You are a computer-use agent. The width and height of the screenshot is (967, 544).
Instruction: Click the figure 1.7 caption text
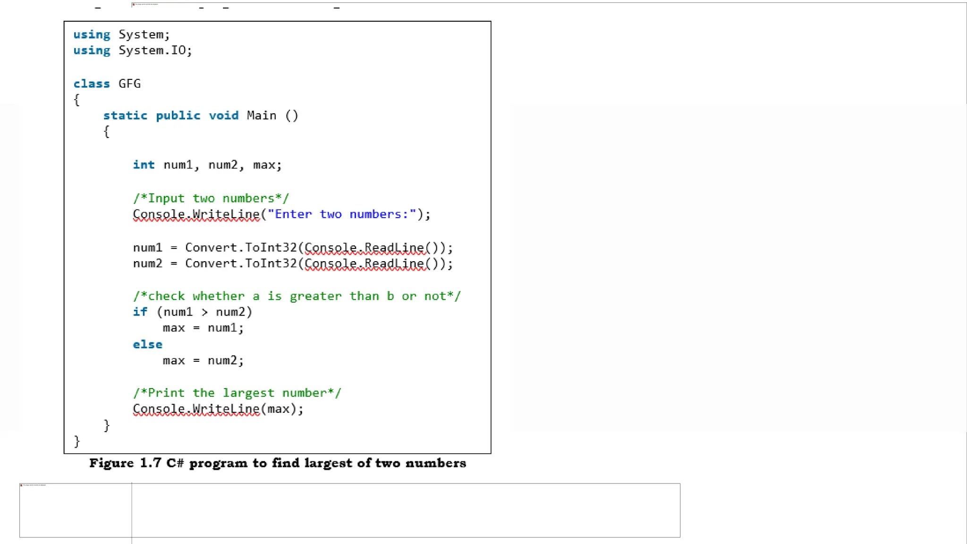point(278,463)
